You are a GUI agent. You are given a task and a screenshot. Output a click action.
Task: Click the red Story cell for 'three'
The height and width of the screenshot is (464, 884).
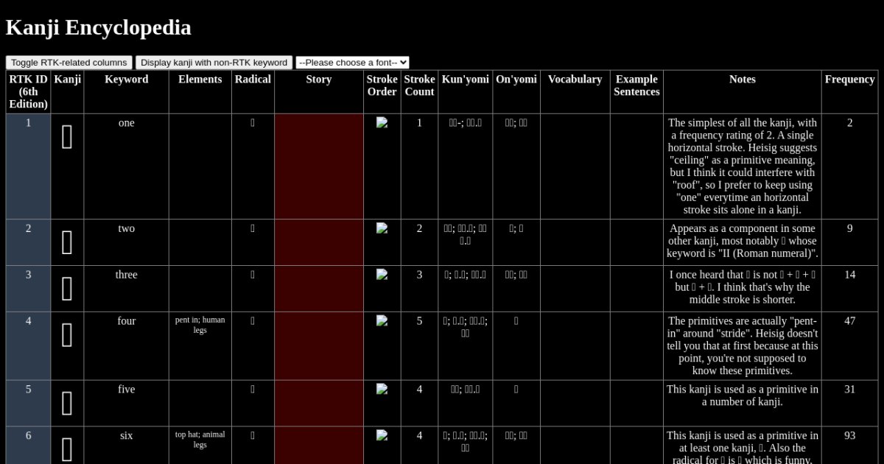[x=318, y=288]
